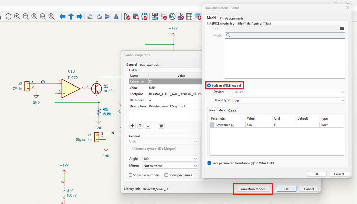Image resolution: width=357 pixels, height=204 pixels.
Task: Click the TL072 label under U1B
Action: click(73, 78)
